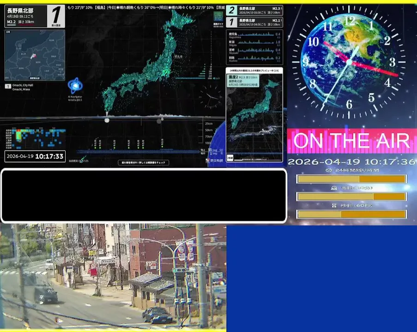Click the 25km depth scale label
Image resolution: width=417 pixels, height=332 pixels.
(x=209, y=124)
